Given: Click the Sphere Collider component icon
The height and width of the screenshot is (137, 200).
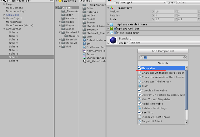Looking at the screenshot, I should [x=112, y=29].
